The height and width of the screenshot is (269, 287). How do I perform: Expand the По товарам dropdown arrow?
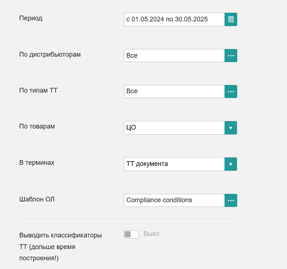231,128
